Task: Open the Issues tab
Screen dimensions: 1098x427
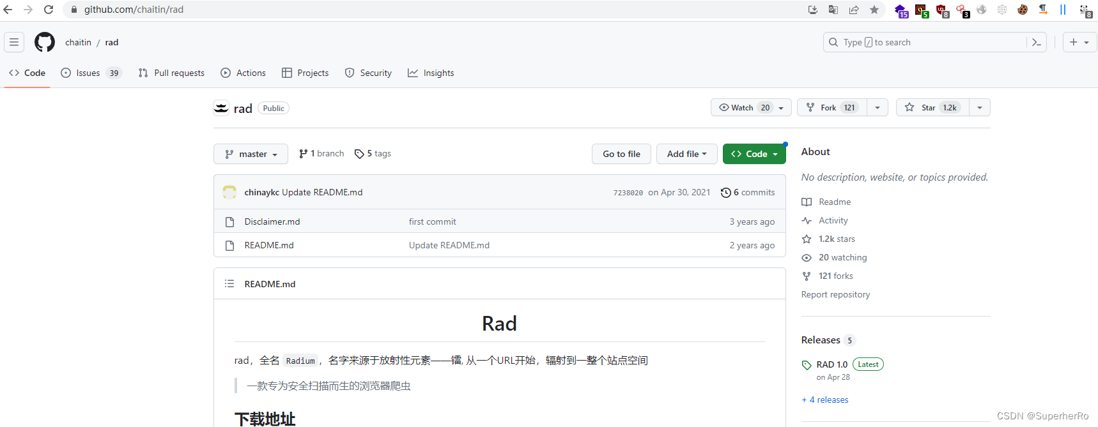Action: [x=91, y=73]
